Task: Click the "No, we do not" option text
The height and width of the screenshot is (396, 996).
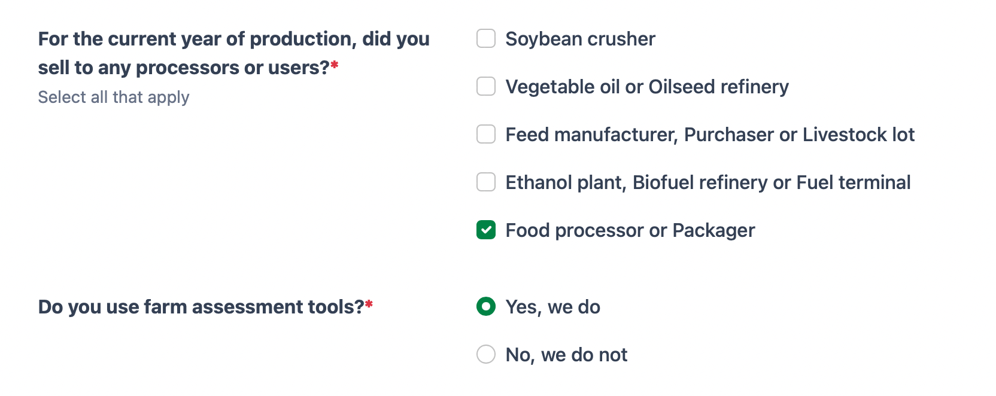Action: [x=566, y=355]
